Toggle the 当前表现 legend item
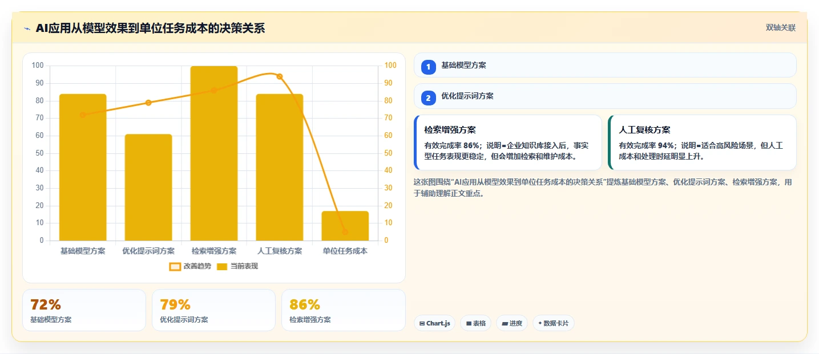The width and height of the screenshot is (819, 354). coord(237,266)
